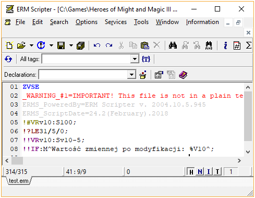The width and height of the screenshot is (255, 198).
Task: Paste from clipboard icon
Action: [x=145, y=45]
